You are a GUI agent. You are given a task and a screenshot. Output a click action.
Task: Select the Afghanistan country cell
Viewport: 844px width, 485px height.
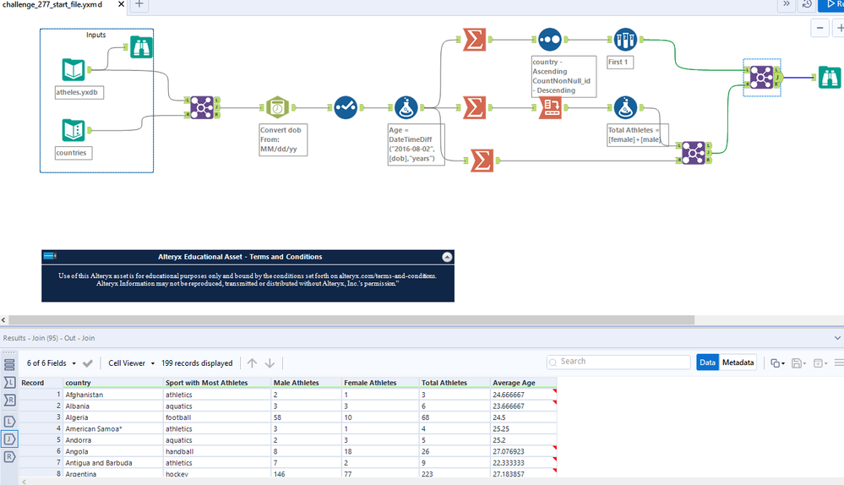click(x=113, y=395)
